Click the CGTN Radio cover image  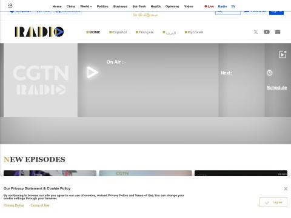pos(41,80)
